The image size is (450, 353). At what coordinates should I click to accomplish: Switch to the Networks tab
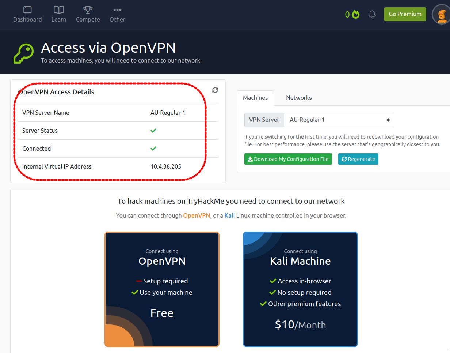pos(299,98)
